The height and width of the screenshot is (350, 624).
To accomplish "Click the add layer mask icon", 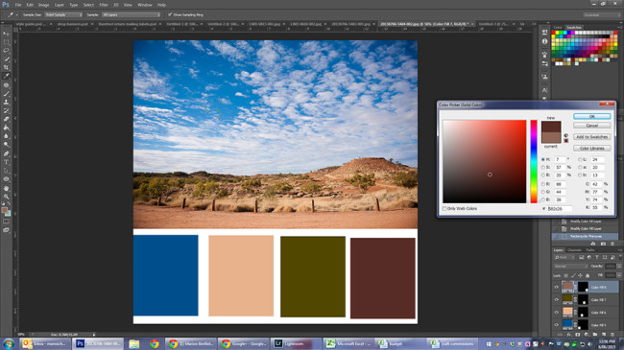I will 577,335.
